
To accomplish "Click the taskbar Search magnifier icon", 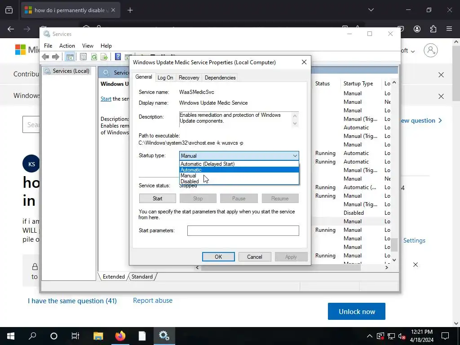I will pyautogui.click(x=32, y=336).
